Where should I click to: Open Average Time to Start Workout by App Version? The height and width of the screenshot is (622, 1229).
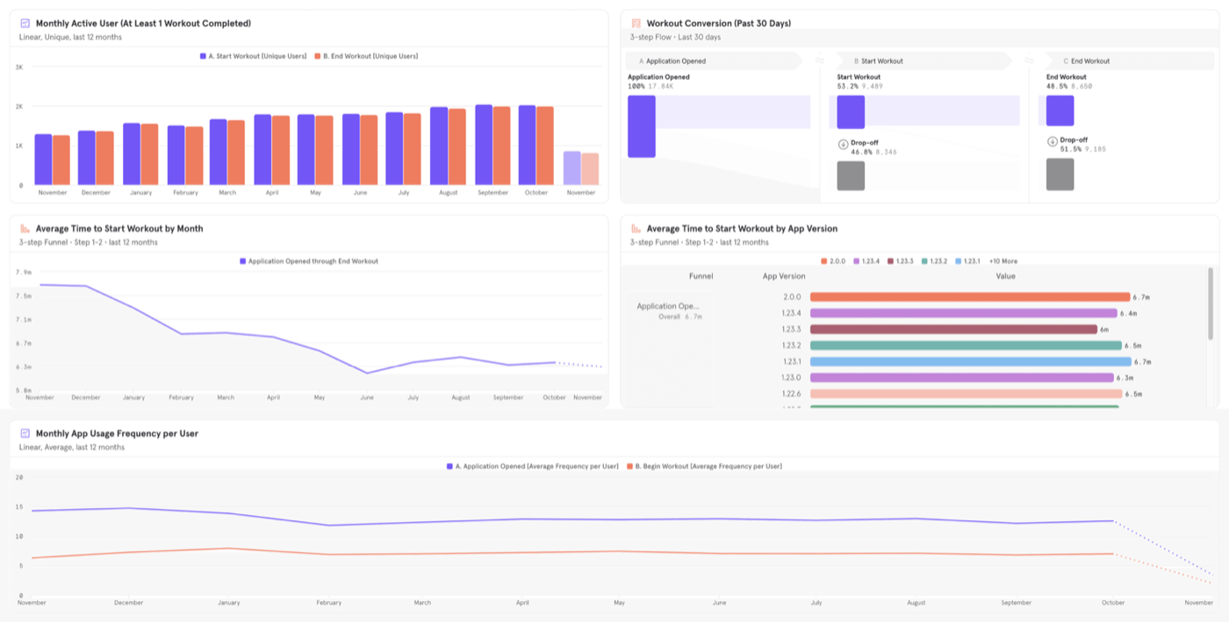tap(742, 229)
